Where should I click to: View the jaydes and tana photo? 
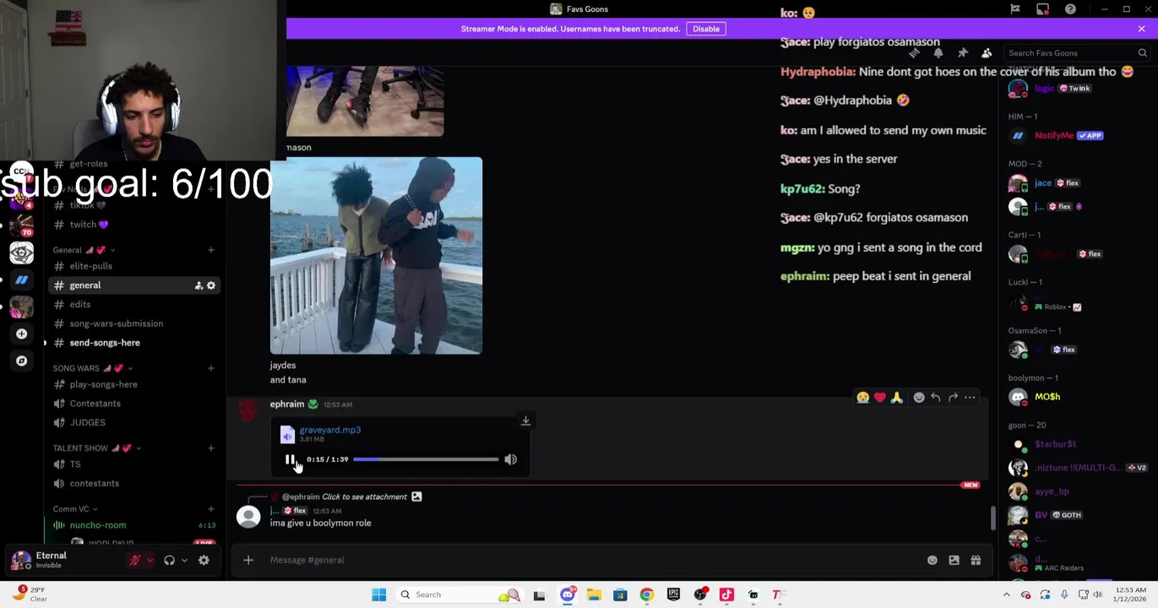tap(376, 255)
